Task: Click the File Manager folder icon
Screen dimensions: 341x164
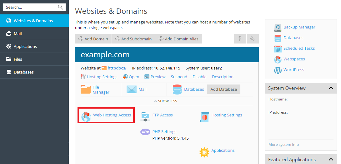Action: click(x=86, y=89)
